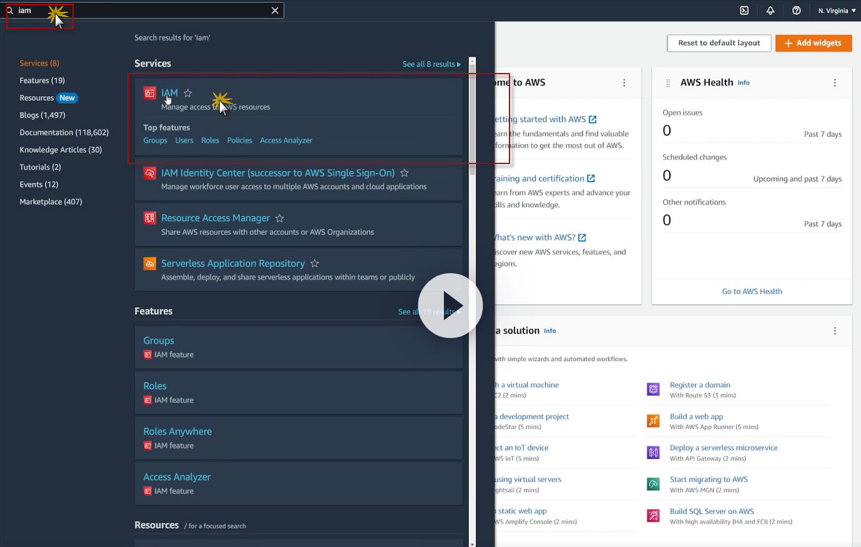Star the Resource Access Manager service
This screenshot has height=547, width=861.
coord(280,218)
